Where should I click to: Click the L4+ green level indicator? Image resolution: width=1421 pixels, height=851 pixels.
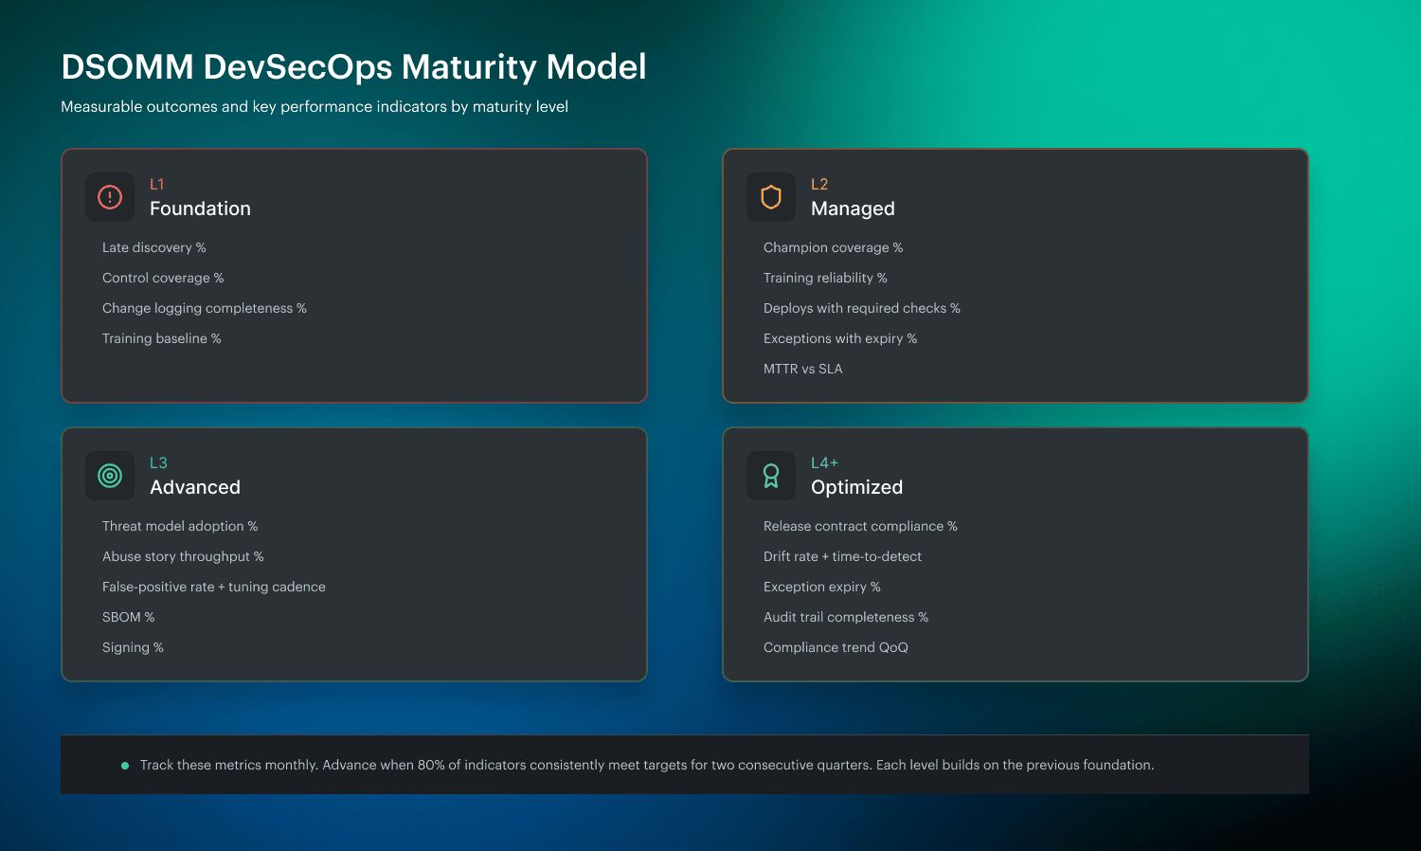(x=824, y=462)
